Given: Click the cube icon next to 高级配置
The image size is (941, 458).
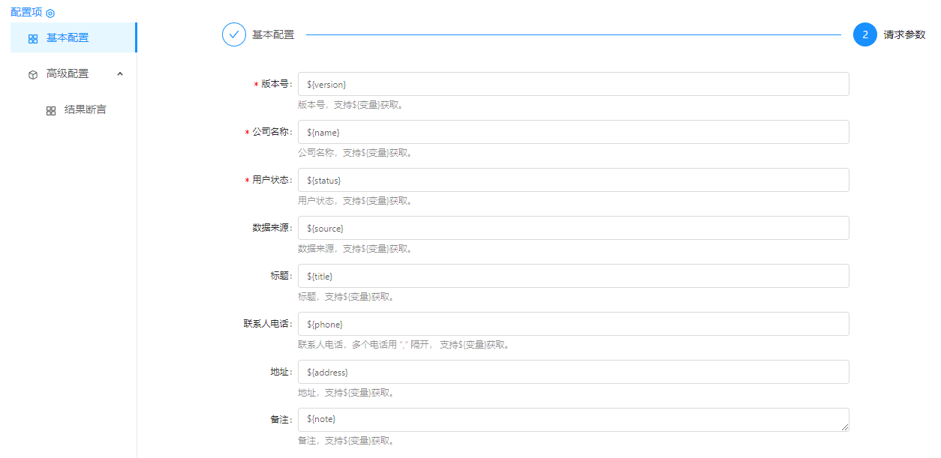Looking at the screenshot, I should (x=33, y=74).
